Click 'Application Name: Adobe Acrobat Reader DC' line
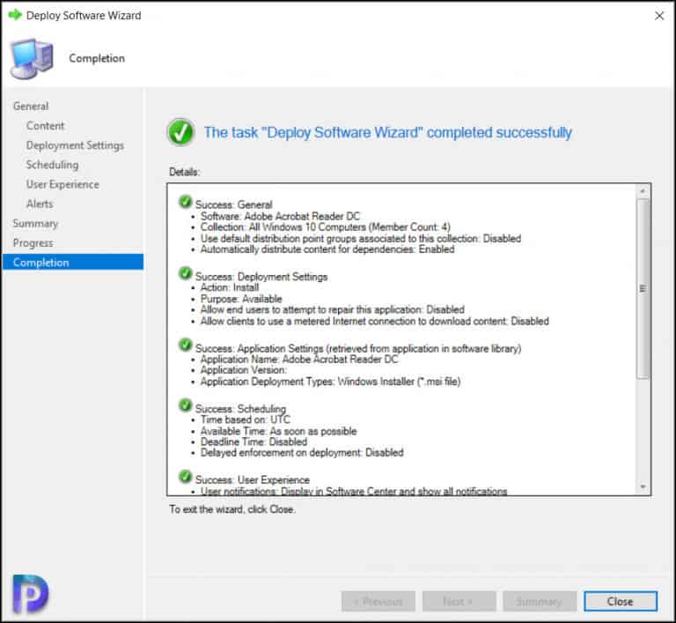Screen dimensions: 676x623 (299, 360)
